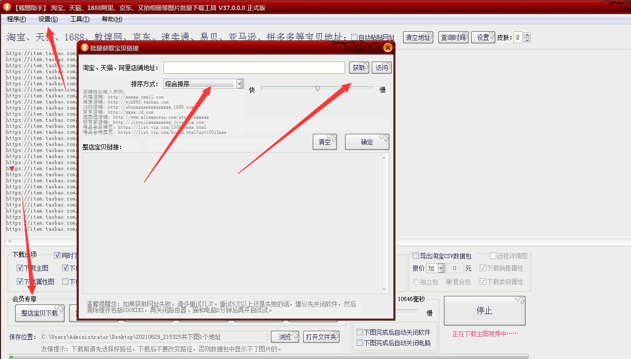
Task: Click the 获取 button
Action: 359,68
